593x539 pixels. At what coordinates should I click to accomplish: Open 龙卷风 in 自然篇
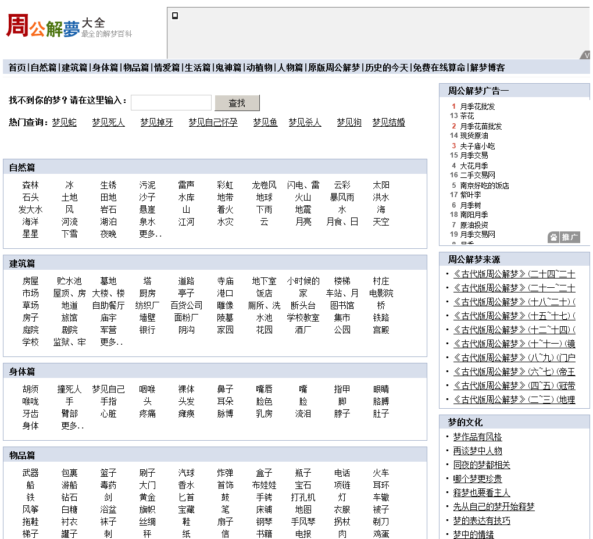point(265,185)
